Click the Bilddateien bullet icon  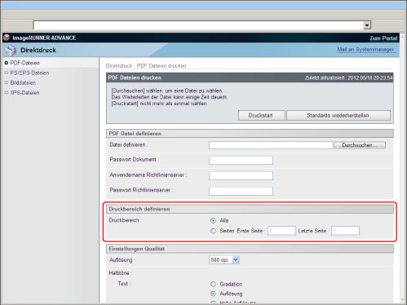point(7,82)
